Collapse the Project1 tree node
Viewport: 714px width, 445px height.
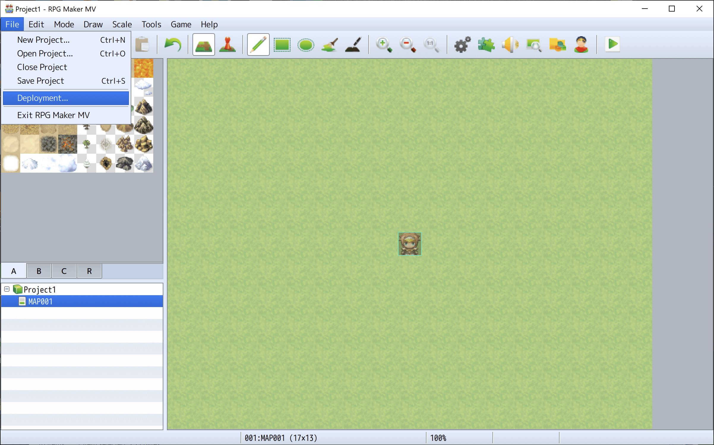(x=7, y=289)
